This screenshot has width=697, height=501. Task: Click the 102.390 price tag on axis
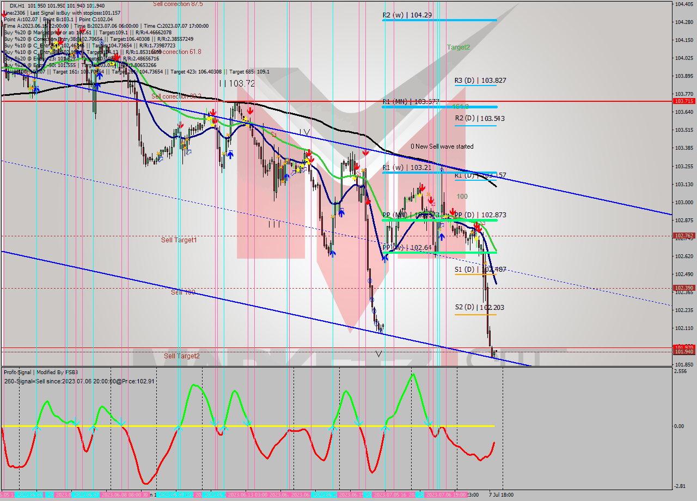pyautogui.click(x=684, y=288)
